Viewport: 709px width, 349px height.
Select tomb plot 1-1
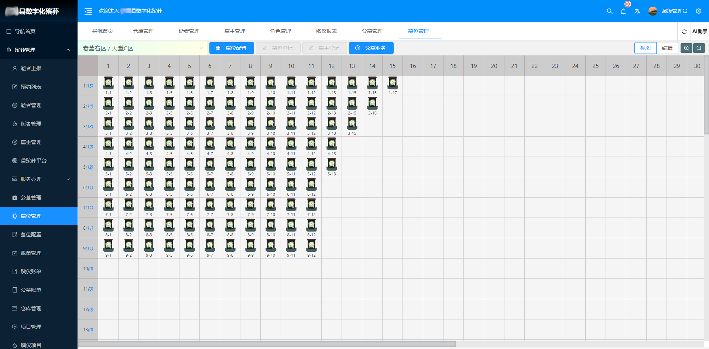click(108, 83)
